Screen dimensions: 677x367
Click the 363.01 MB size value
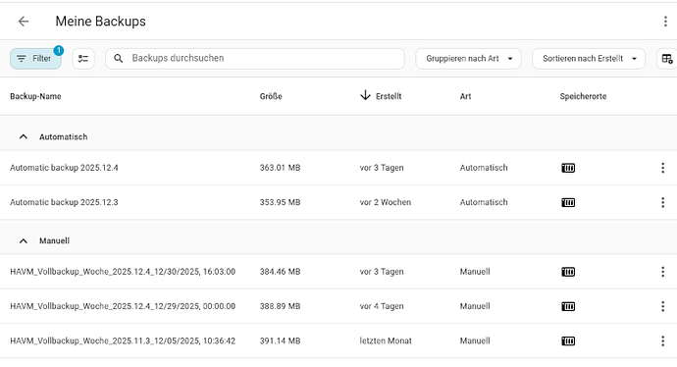280,168
